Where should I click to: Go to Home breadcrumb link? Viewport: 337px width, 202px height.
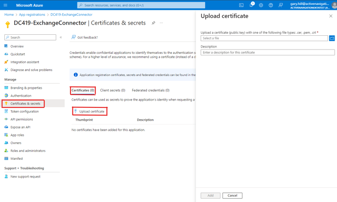tap(9, 14)
